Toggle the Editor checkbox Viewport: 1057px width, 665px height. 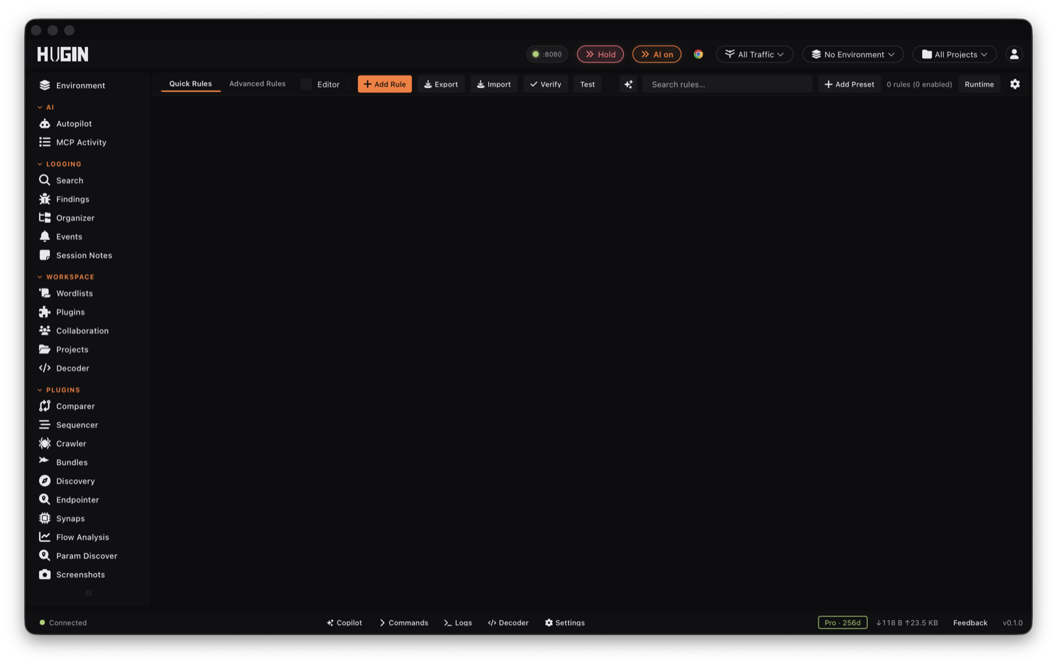[x=306, y=84]
